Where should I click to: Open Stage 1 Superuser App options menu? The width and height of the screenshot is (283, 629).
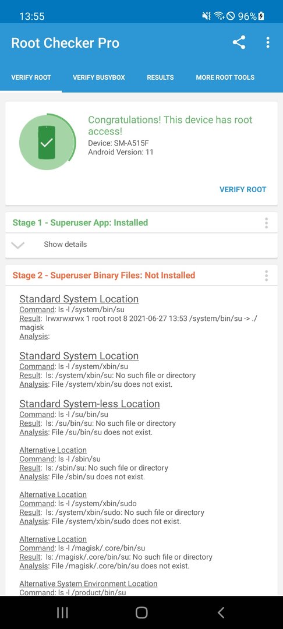(266, 223)
